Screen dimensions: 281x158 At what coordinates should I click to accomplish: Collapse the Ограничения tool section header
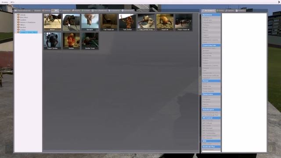211,15
